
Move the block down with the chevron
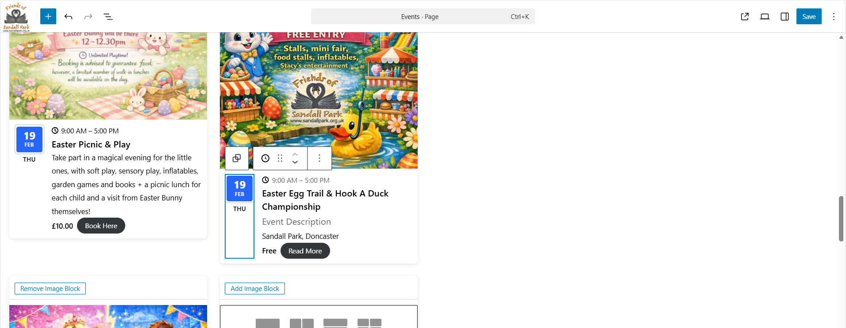click(295, 162)
